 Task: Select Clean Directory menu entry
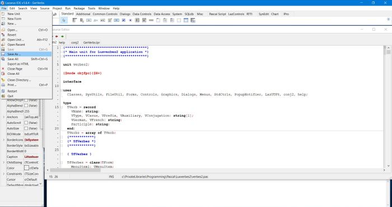[26, 80]
